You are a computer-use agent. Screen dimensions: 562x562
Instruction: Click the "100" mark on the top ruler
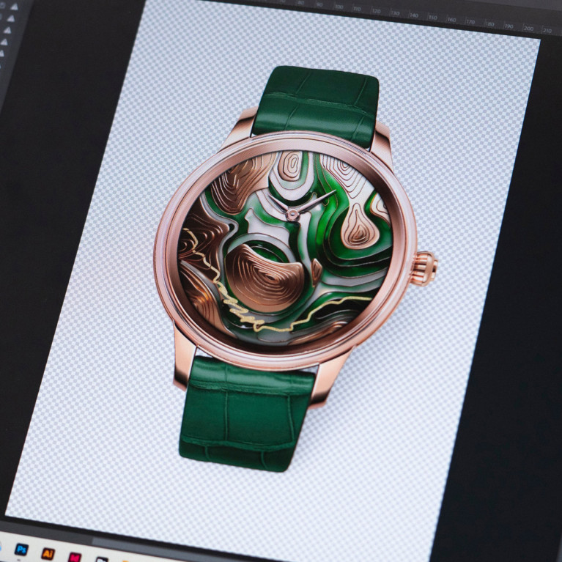pos(339,7)
